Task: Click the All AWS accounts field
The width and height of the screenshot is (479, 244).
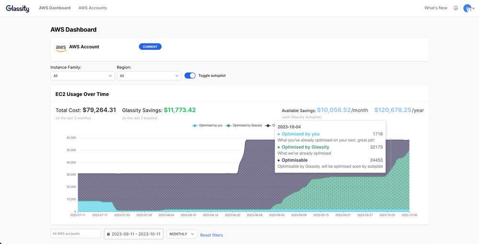Action: pos(76,233)
